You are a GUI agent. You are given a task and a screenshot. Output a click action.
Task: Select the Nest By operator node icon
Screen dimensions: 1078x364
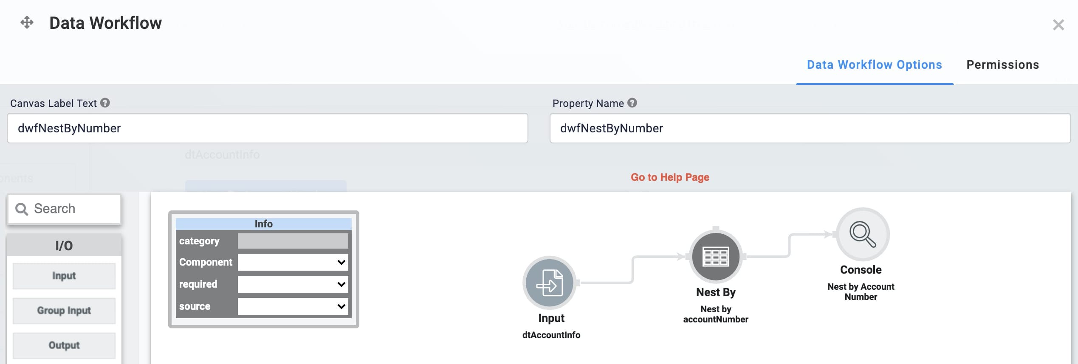[x=716, y=257]
